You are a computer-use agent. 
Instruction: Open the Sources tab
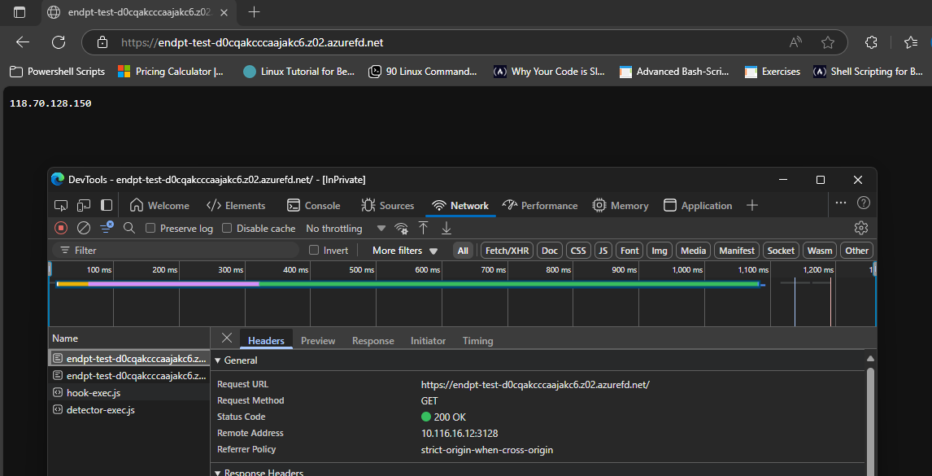(x=388, y=205)
